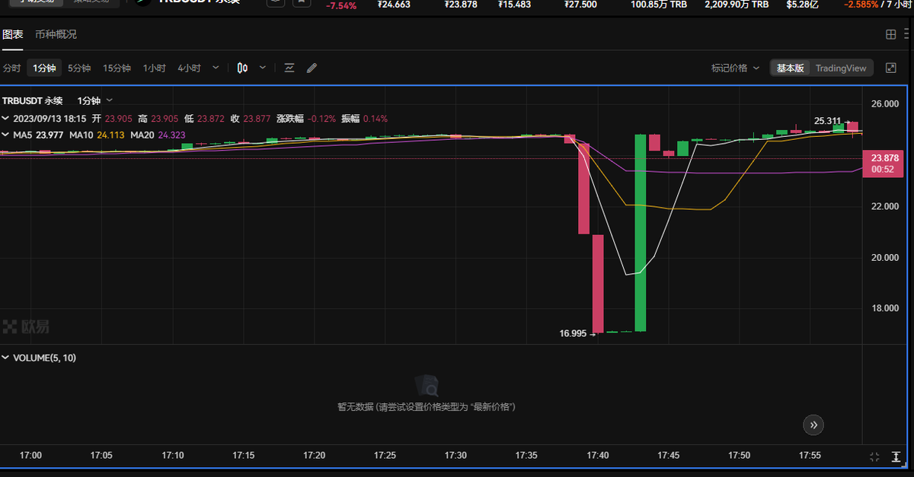The image size is (914, 477).
Task: Click the 涨跌幅 -0.12% value
Action: pyautogui.click(x=306, y=119)
